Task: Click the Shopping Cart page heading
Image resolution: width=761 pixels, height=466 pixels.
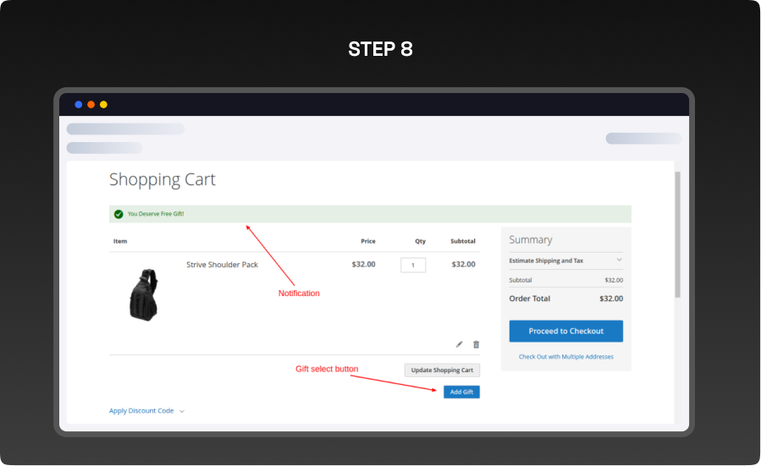Action: pyautogui.click(x=163, y=180)
